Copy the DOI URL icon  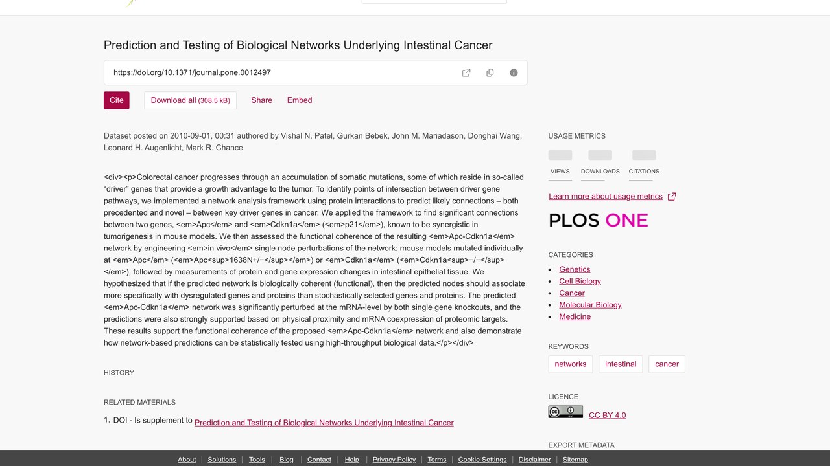[490, 72]
